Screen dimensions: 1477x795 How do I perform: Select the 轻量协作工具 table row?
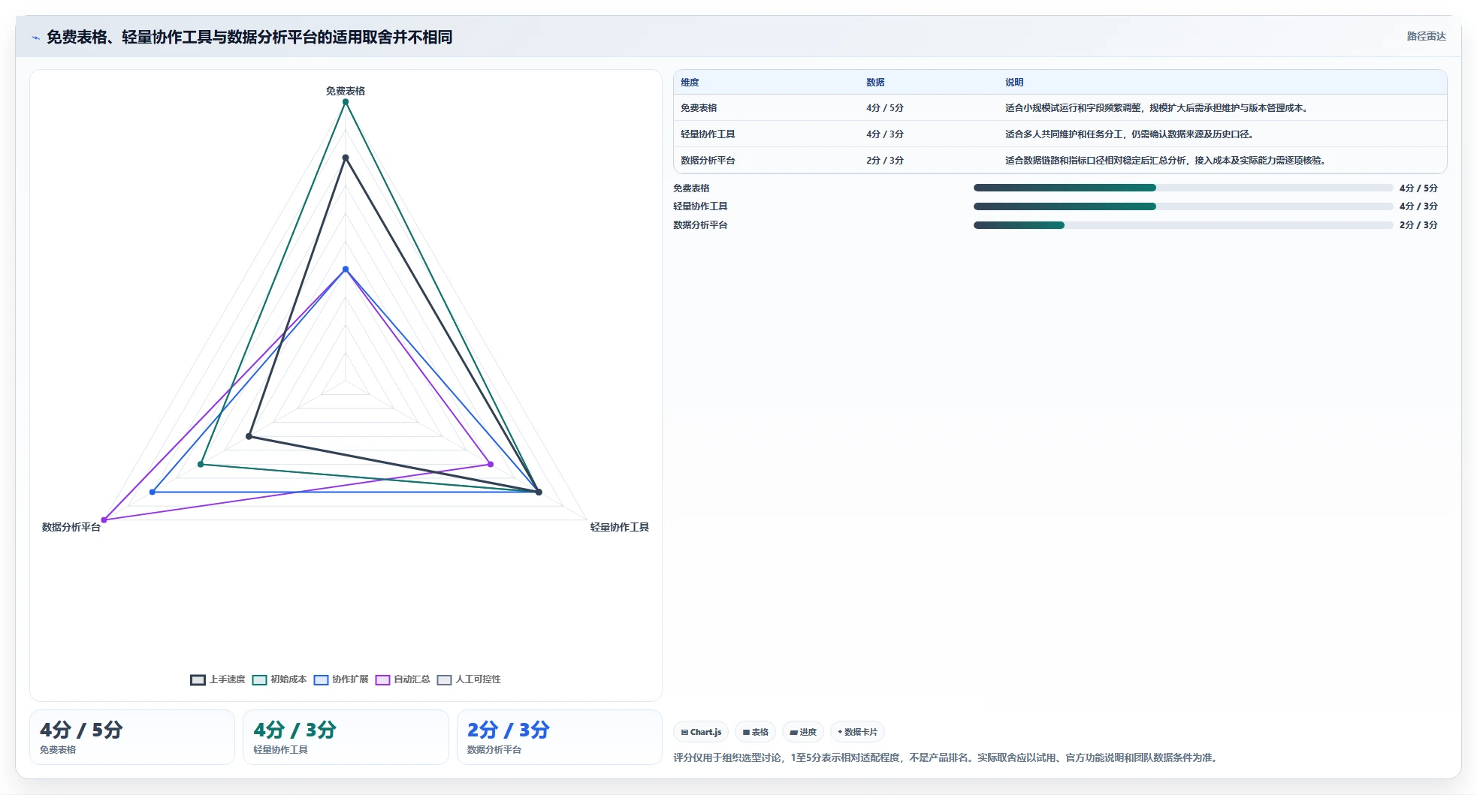1060,134
